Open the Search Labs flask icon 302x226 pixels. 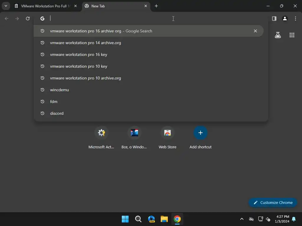[278, 35]
